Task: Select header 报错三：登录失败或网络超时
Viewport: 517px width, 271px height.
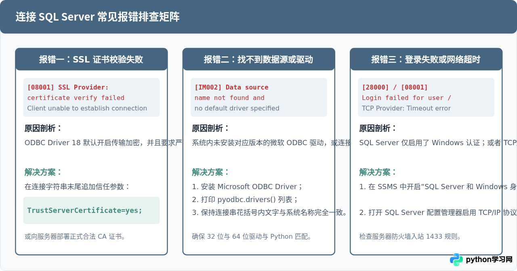Action: [x=426, y=59]
